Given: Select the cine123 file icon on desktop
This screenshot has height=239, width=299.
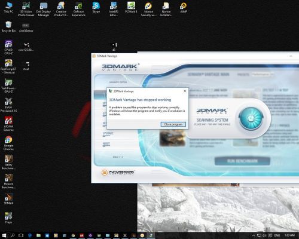Looking at the screenshot, I should click(x=26, y=47).
